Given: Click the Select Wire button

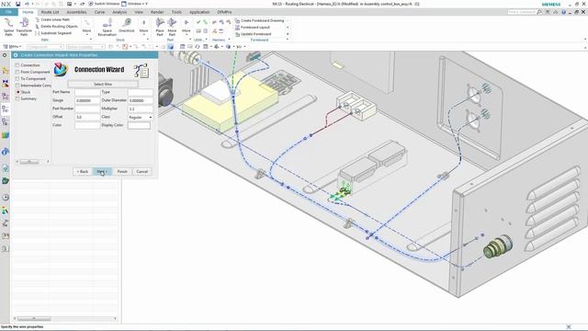Looking at the screenshot, I should (x=103, y=85).
